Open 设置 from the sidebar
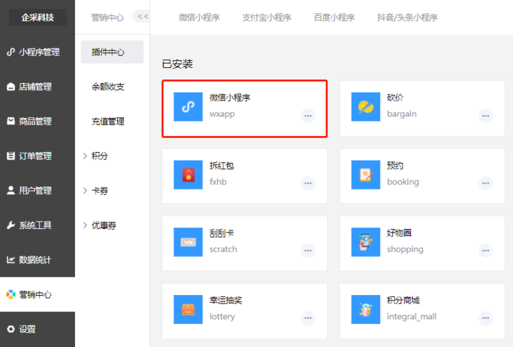513x347 pixels. 37,330
